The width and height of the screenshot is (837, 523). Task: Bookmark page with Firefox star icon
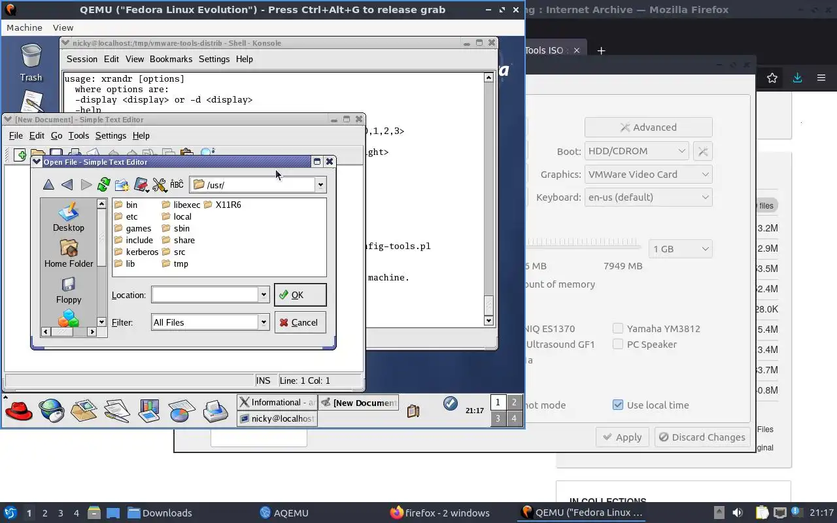pos(772,78)
